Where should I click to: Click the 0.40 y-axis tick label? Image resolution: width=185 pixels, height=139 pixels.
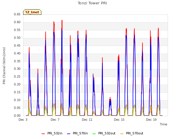pos(17,53)
